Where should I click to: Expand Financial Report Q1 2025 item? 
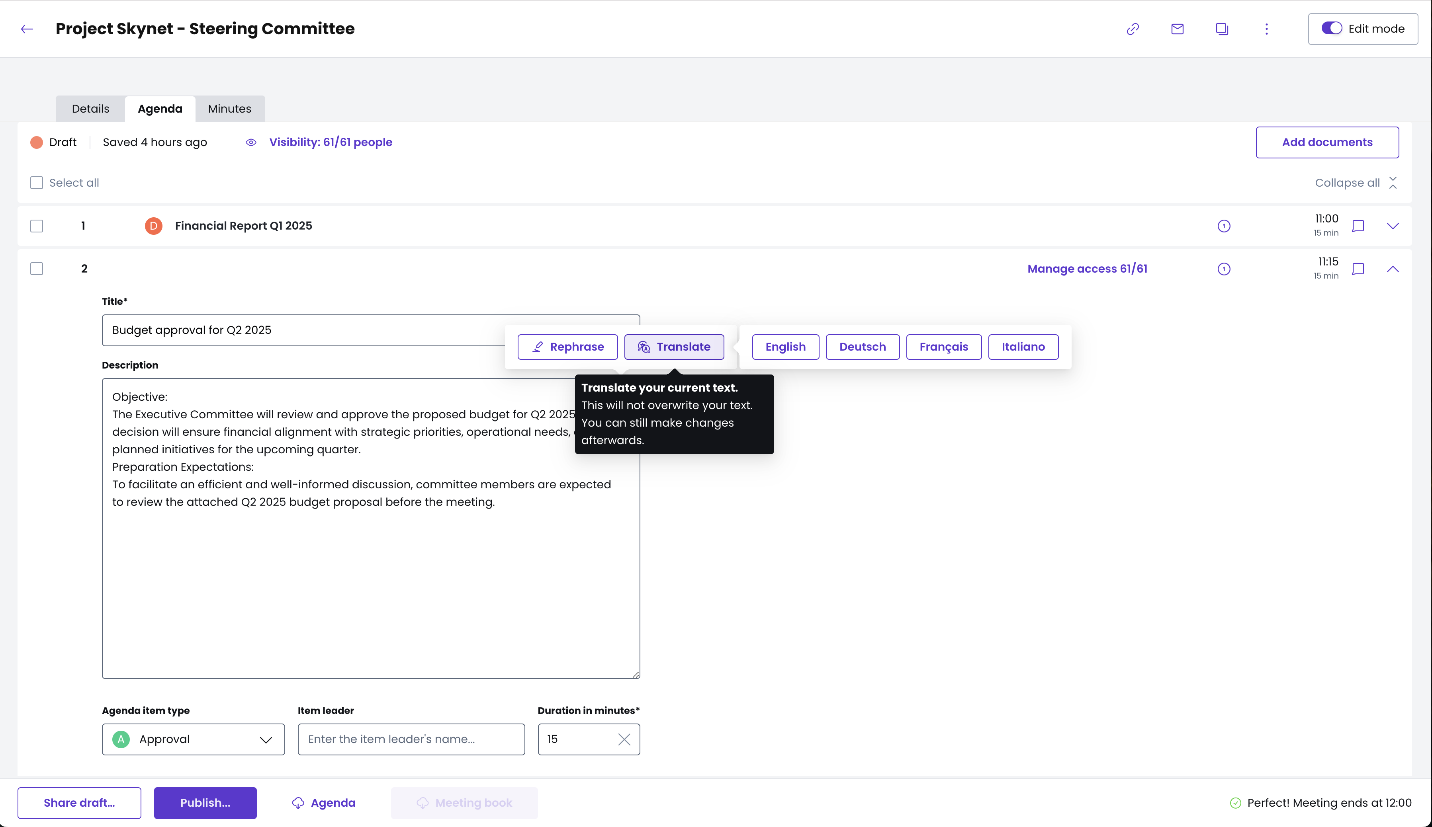pyautogui.click(x=1393, y=226)
